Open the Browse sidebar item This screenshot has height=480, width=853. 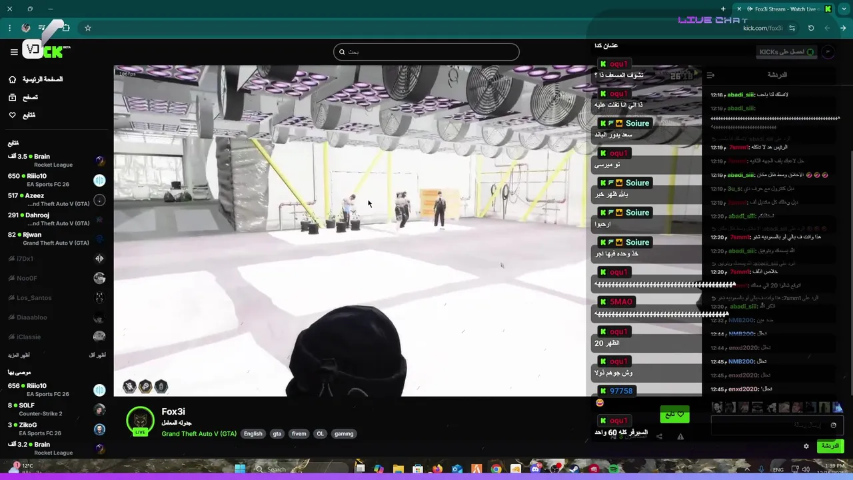click(23, 97)
